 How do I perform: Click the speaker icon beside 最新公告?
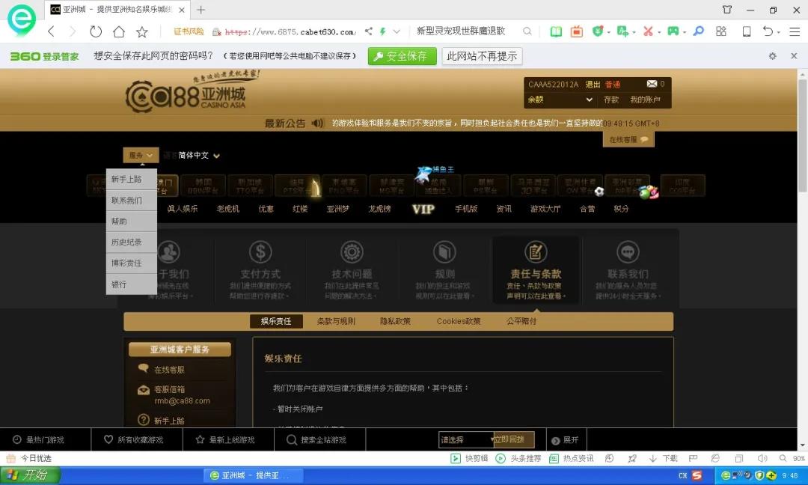point(317,123)
